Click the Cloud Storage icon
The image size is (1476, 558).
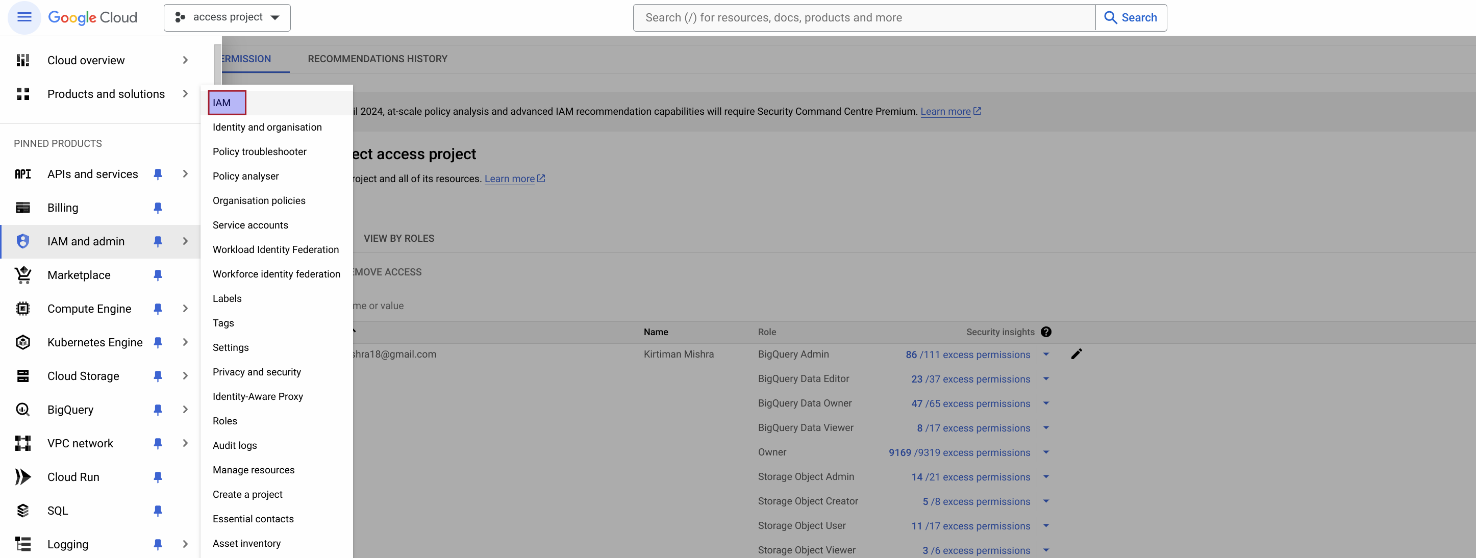[23, 376]
